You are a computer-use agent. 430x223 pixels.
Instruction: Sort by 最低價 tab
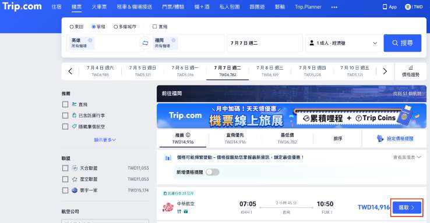287,139
